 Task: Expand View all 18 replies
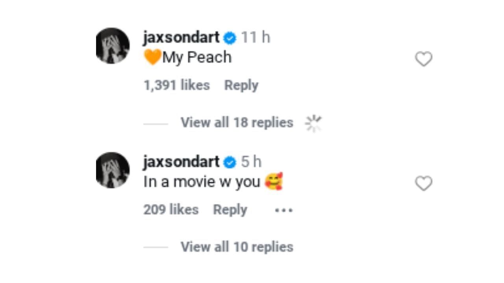pos(237,123)
